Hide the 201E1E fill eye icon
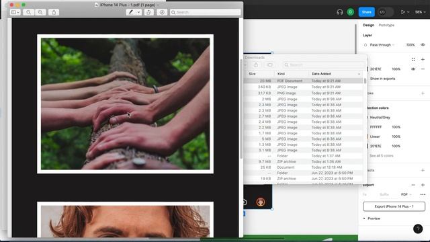 [x=413, y=69]
